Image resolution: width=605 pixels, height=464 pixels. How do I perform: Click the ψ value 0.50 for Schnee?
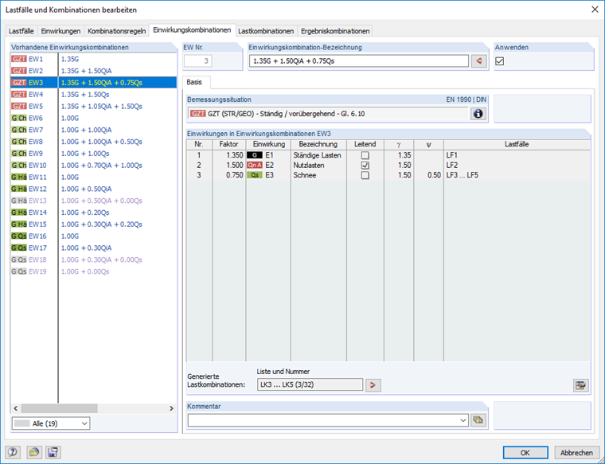pyautogui.click(x=428, y=175)
